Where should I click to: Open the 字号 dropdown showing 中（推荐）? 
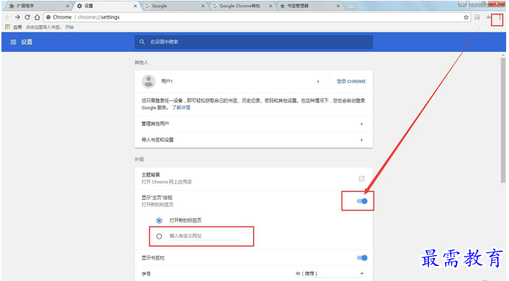click(329, 274)
